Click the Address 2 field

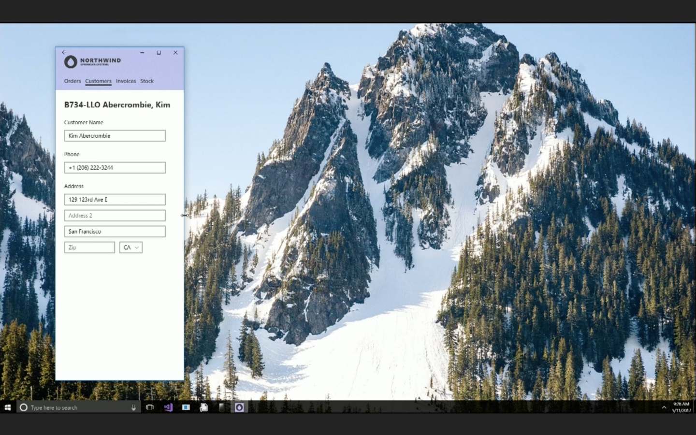click(x=115, y=216)
